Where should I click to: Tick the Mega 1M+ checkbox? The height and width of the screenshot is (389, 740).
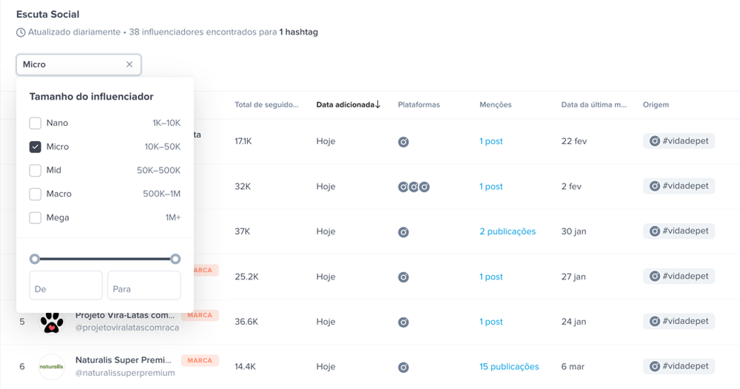click(36, 217)
